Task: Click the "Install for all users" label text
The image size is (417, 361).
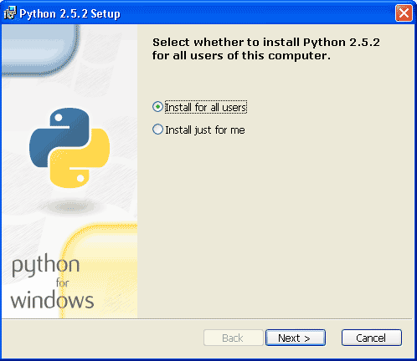Action: [x=206, y=107]
